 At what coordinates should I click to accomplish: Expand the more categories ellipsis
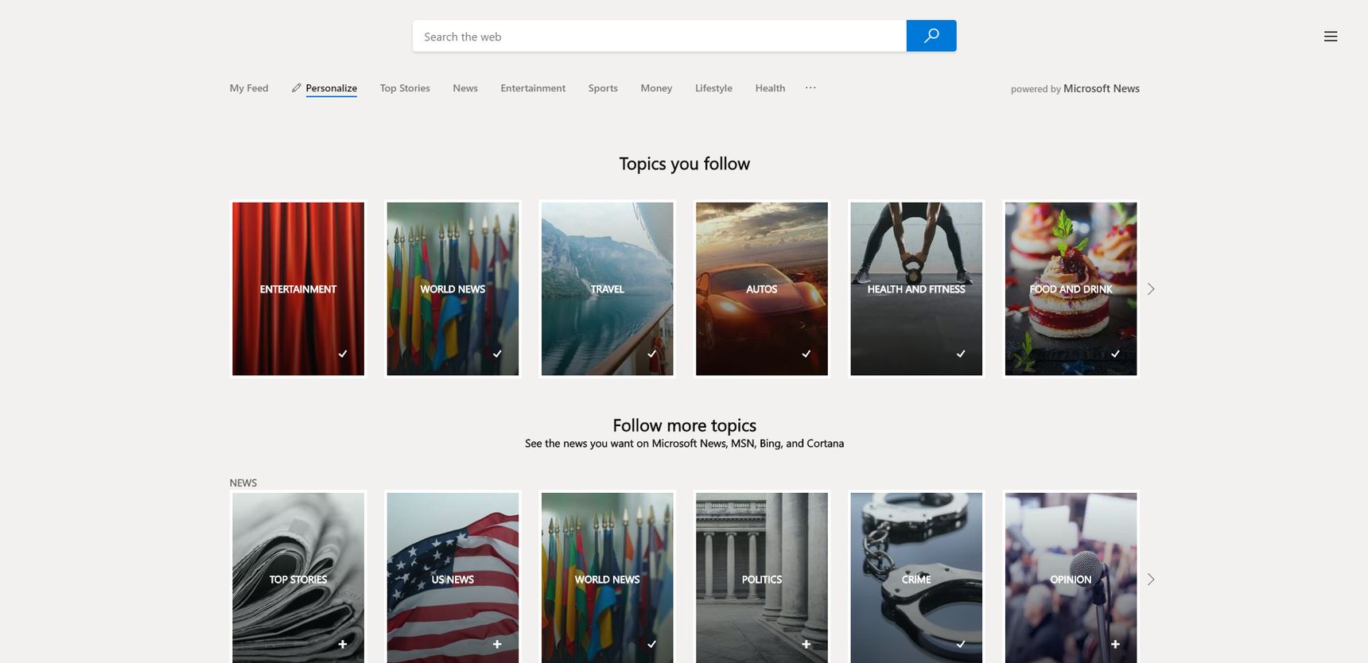point(810,87)
